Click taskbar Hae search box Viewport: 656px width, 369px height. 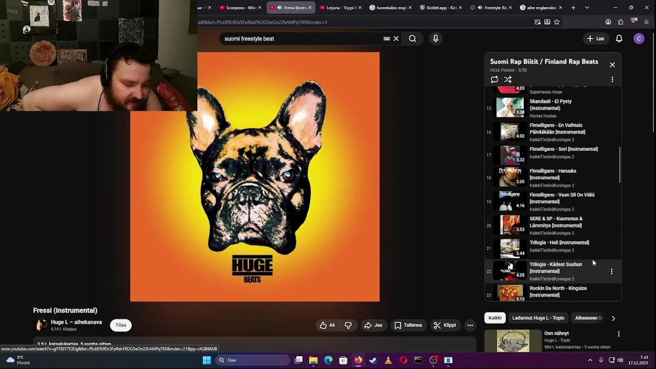coord(253,360)
